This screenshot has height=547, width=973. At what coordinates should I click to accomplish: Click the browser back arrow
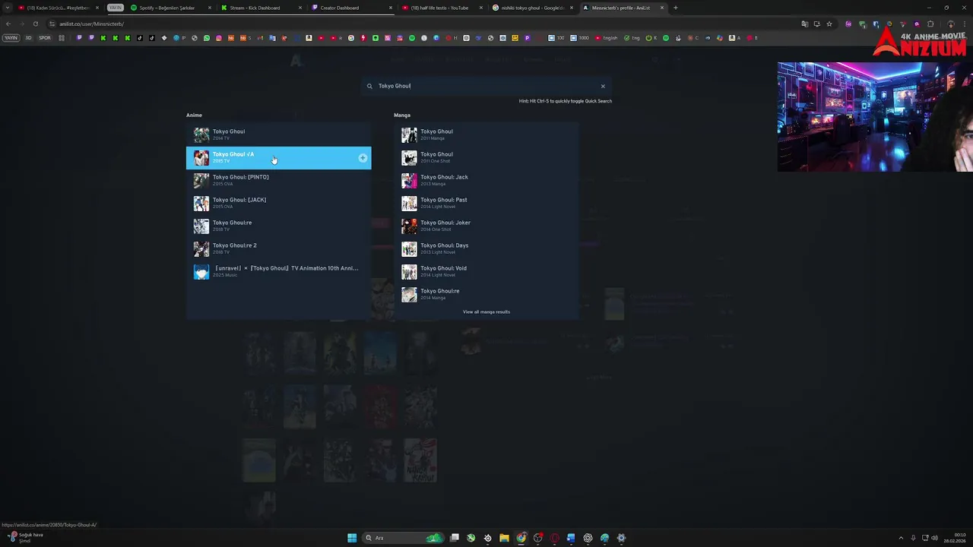click(x=8, y=24)
